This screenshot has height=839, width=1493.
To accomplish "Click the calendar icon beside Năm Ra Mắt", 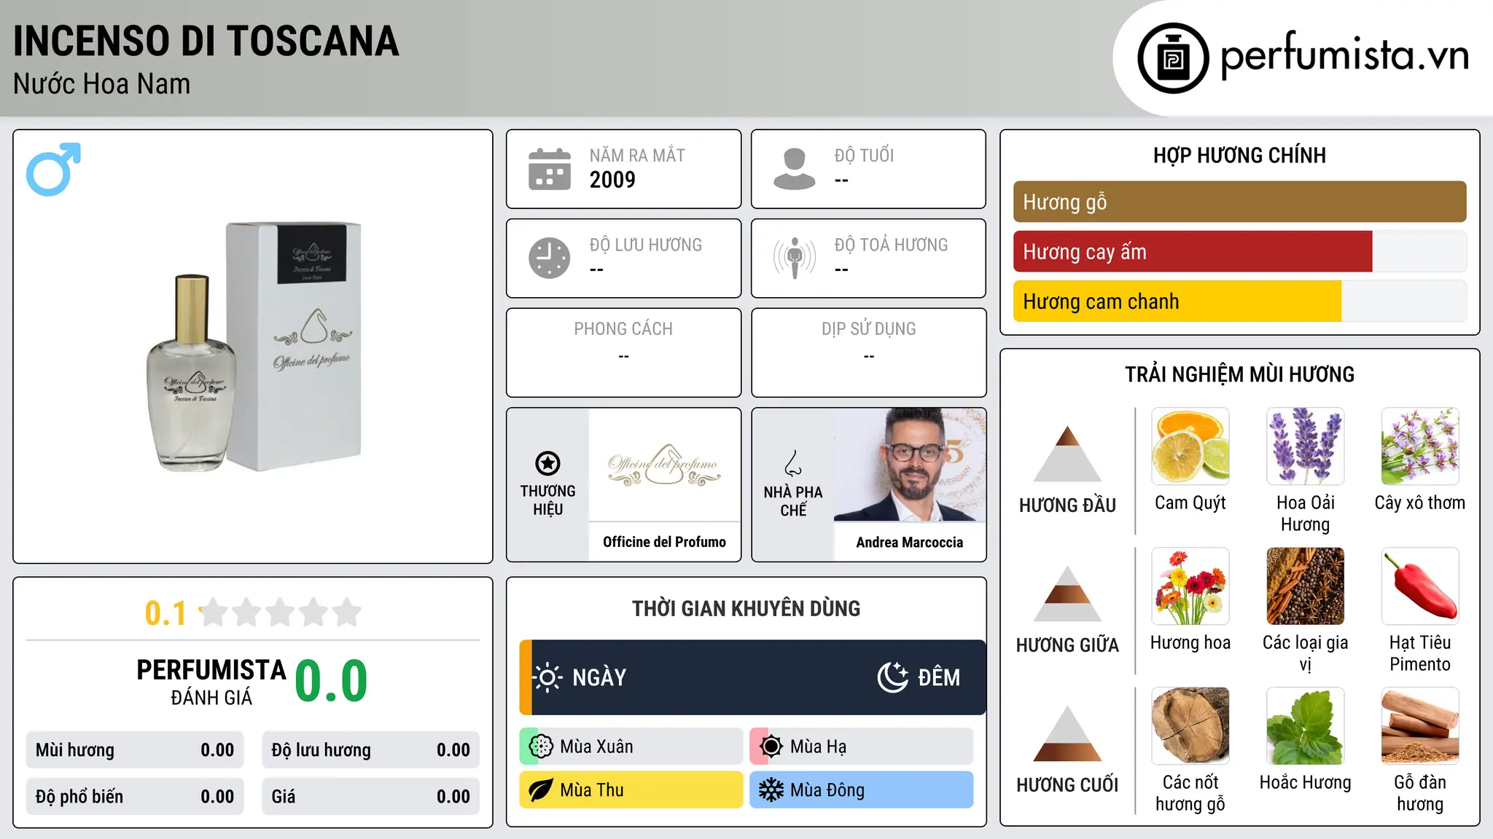I will (550, 169).
